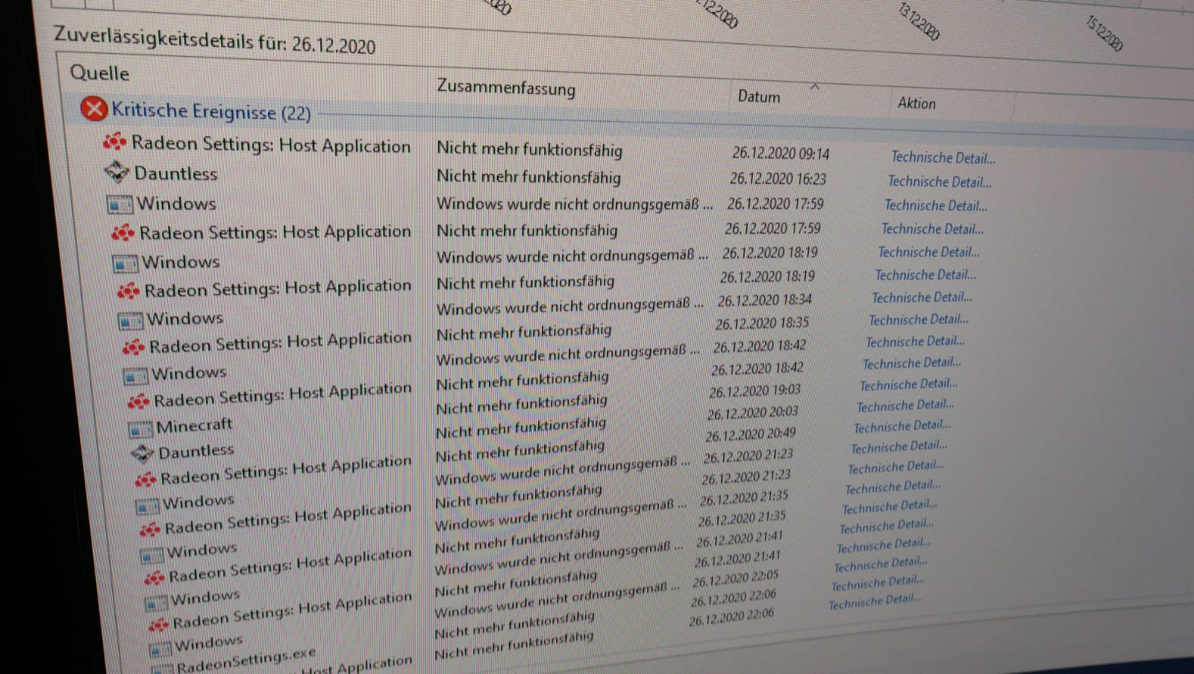Select the Dauntless entry from 20:03
Image resolution: width=1194 pixels, height=674 pixels.
click(196, 451)
